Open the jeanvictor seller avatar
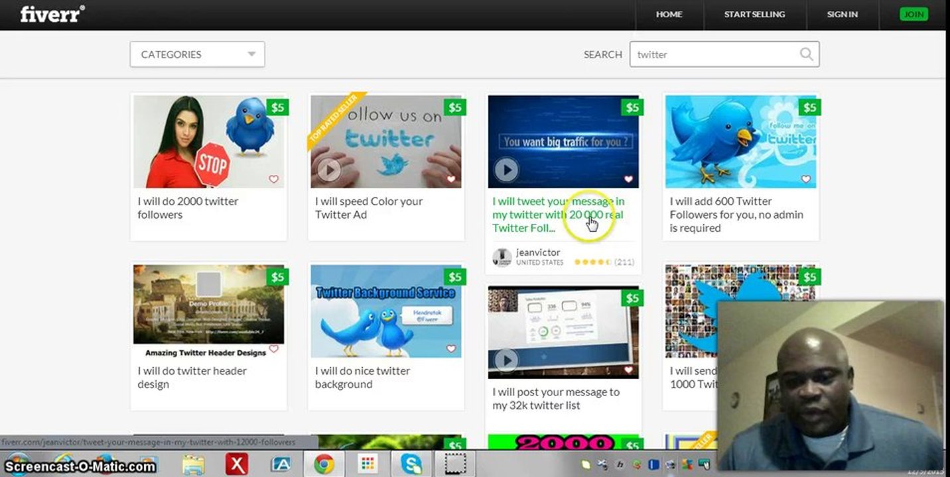950x477 pixels. click(502, 257)
